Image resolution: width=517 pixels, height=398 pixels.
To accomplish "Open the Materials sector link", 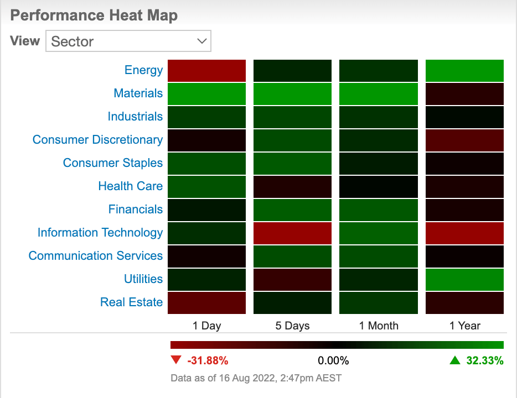I will click(138, 93).
